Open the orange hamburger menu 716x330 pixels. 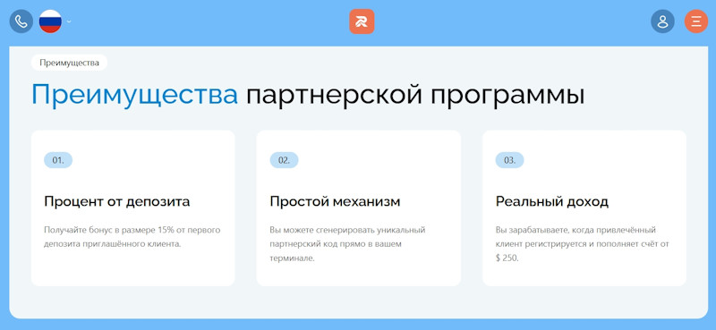pyautogui.click(x=696, y=21)
